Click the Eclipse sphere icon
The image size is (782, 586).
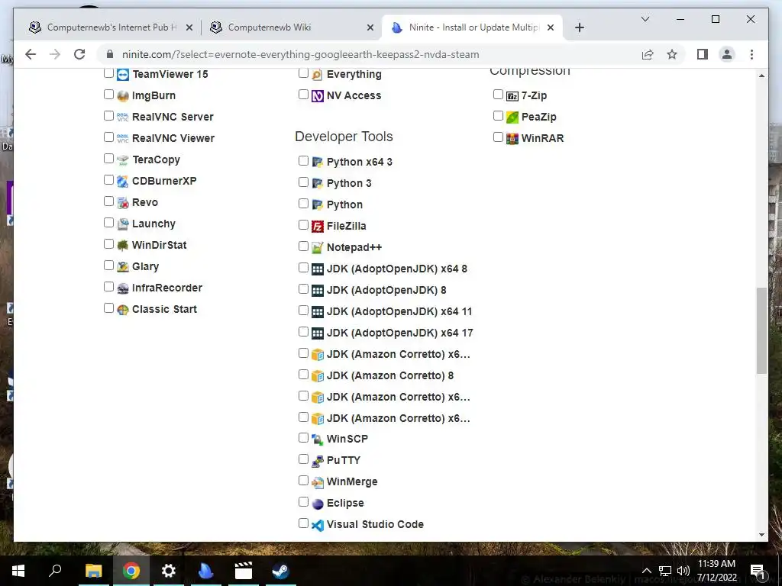[x=317, y=504]
